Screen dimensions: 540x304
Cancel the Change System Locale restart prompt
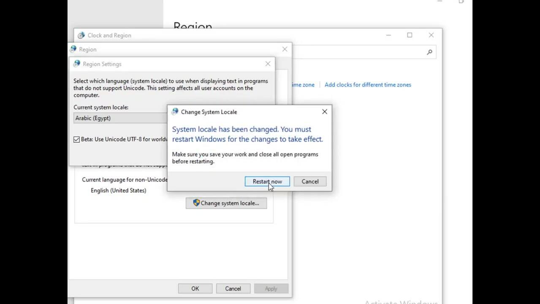point(310,181)
